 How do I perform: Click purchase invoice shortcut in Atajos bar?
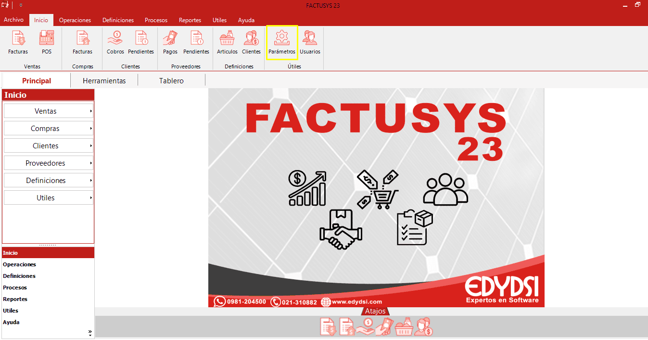[x=346, y=327]
